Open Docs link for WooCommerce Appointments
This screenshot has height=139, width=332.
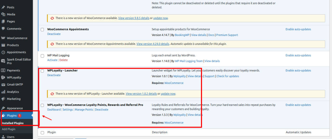tap(211, 35)
